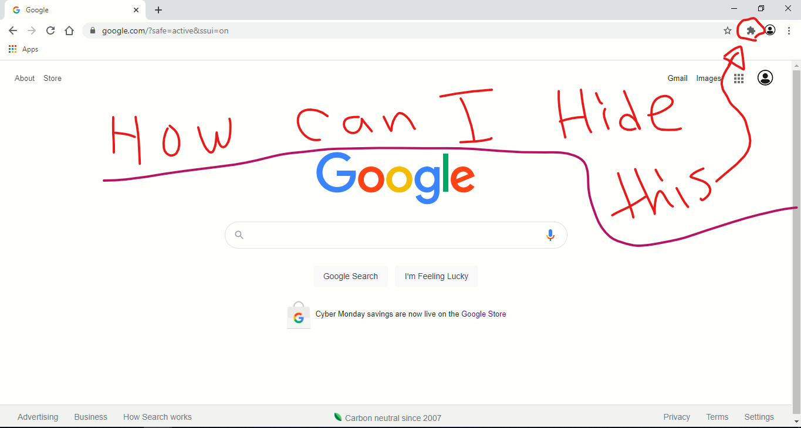
Task: Open a new tab with the plus button
Action: pyautogui.click(x=158, y=10)
